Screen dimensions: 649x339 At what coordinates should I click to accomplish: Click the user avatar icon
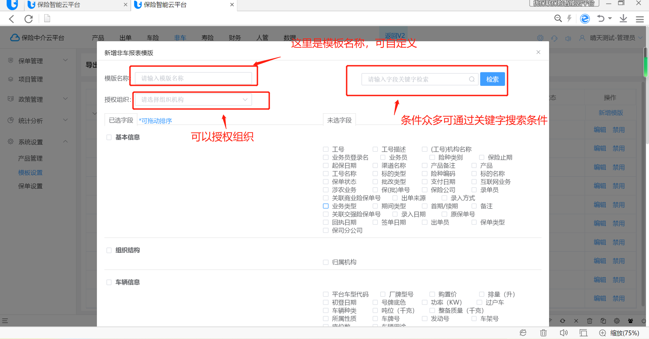582,38
